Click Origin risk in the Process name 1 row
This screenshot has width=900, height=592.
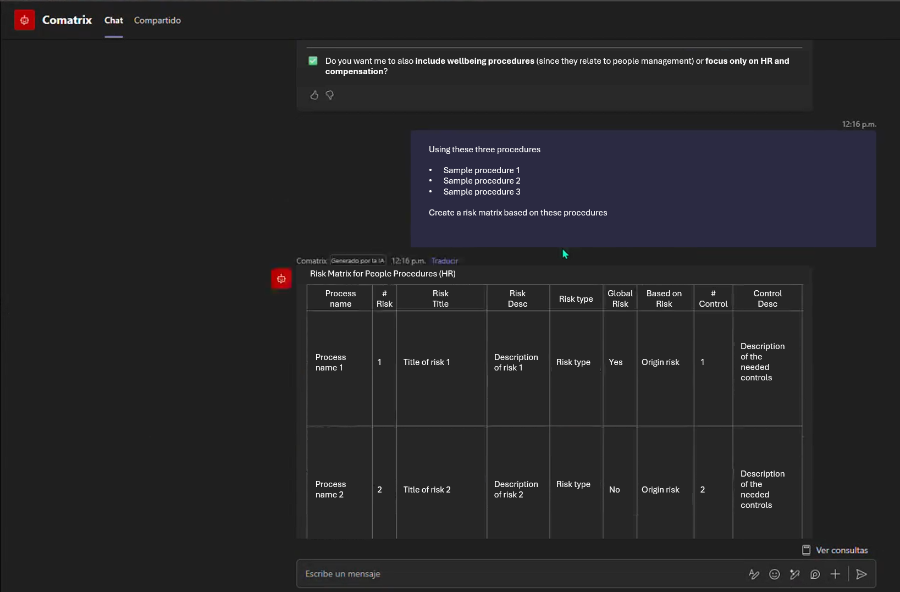point(660,362)
